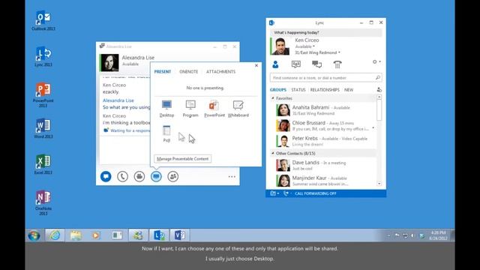Open Windows Media Player from taskbar

[x=96, y=235]
